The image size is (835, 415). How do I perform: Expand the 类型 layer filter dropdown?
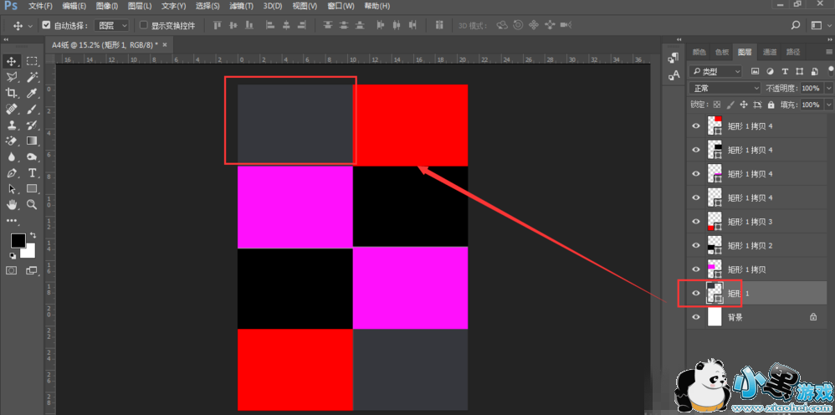coord(716,71)
